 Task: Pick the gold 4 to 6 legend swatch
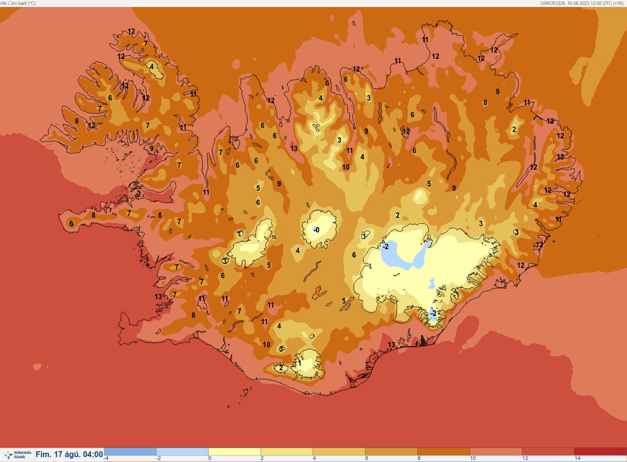tap(339, 452)
